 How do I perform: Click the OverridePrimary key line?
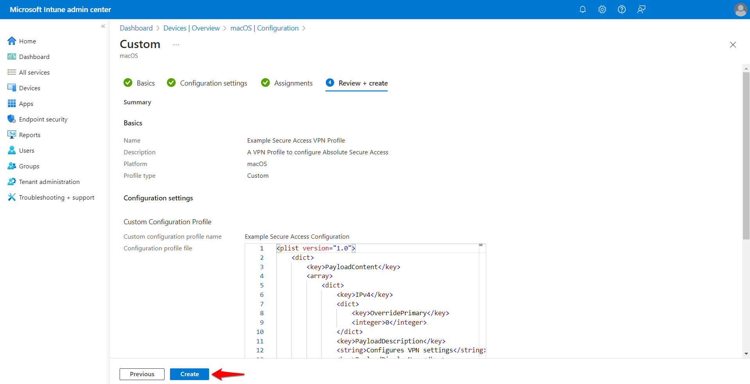[400, 313]
